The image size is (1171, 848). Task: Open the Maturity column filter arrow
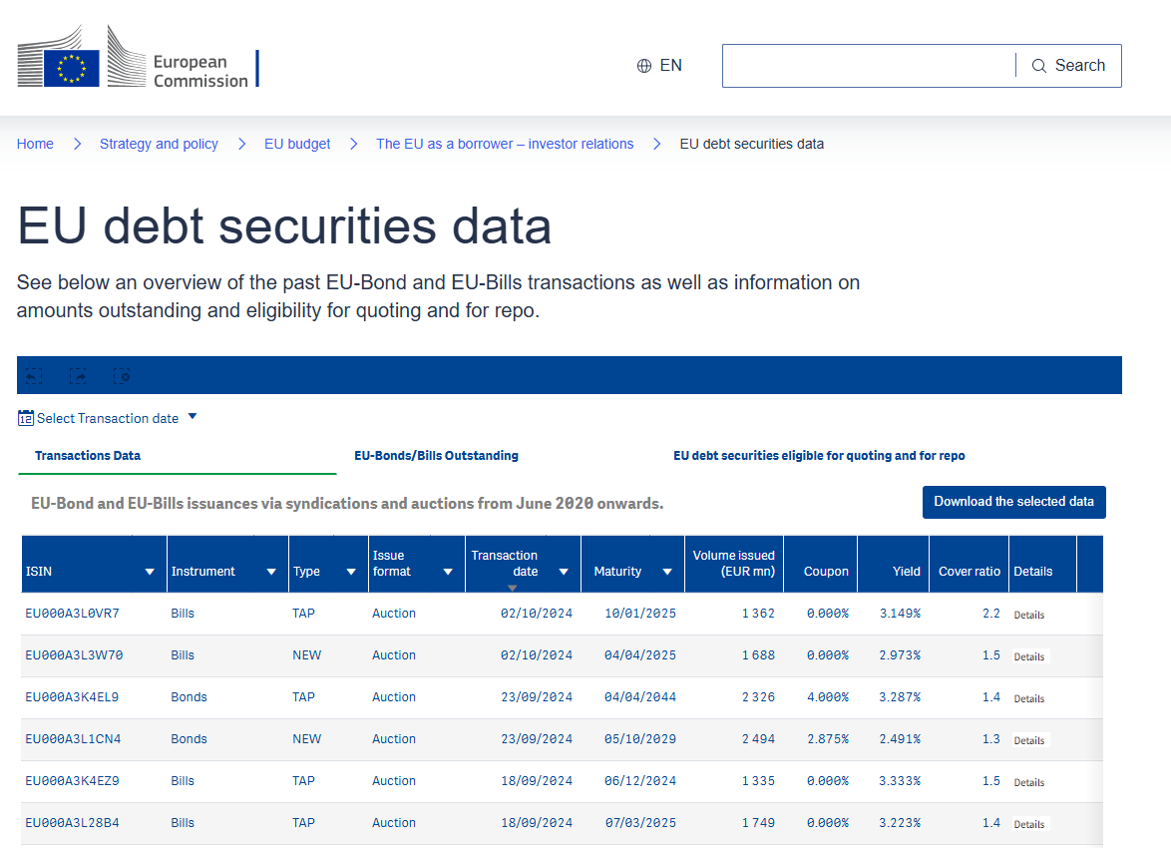(x=667, y=572)
